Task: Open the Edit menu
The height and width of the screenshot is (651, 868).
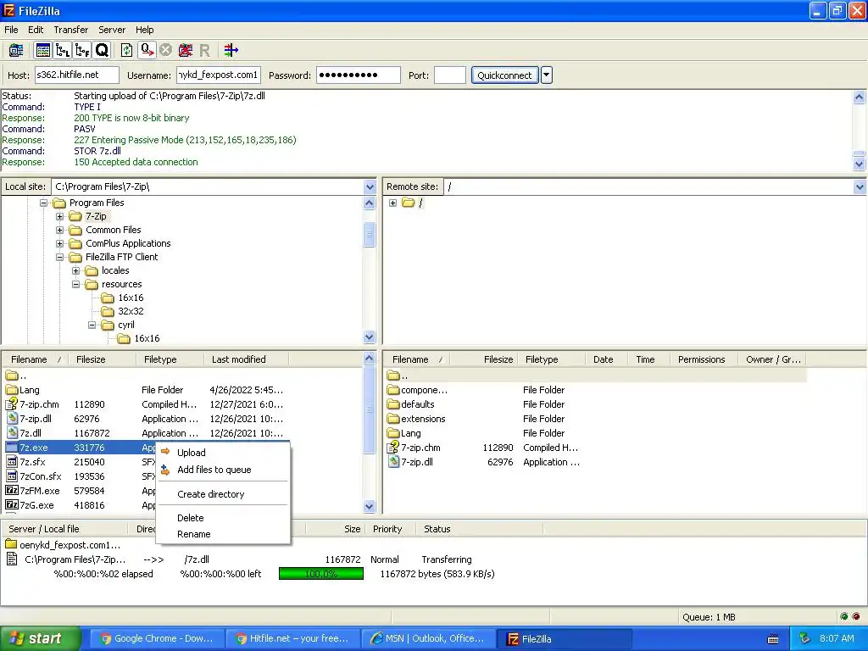Action: tap(36, 30)
